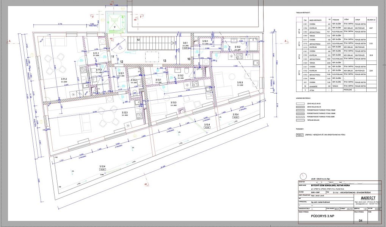This screenshot has height=227, width=386.
Task: Click apartment number 12 in the corridor
Action: tap(122, 62)
